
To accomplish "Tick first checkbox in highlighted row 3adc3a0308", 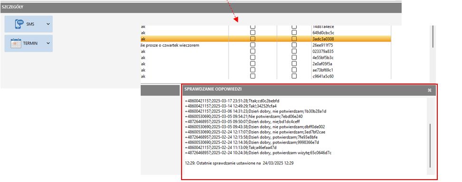I will 252,39.
